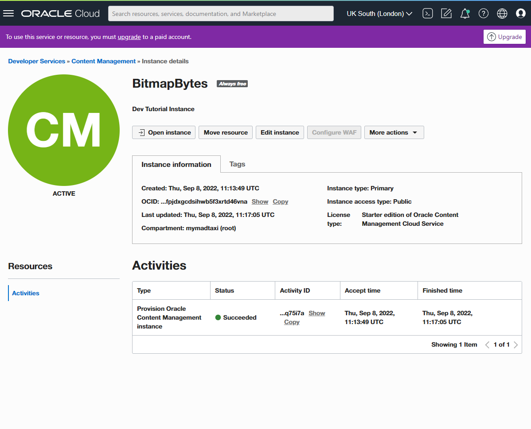Go to previous page of activities
Screen dimensions: 531x429
coord(487,345)
